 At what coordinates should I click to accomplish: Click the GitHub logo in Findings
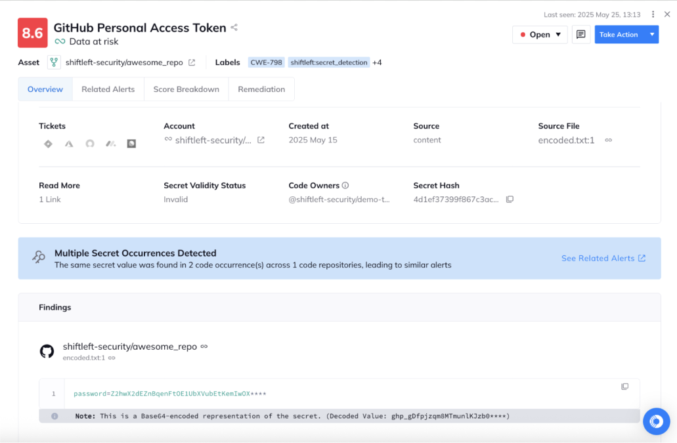(47, 351)
